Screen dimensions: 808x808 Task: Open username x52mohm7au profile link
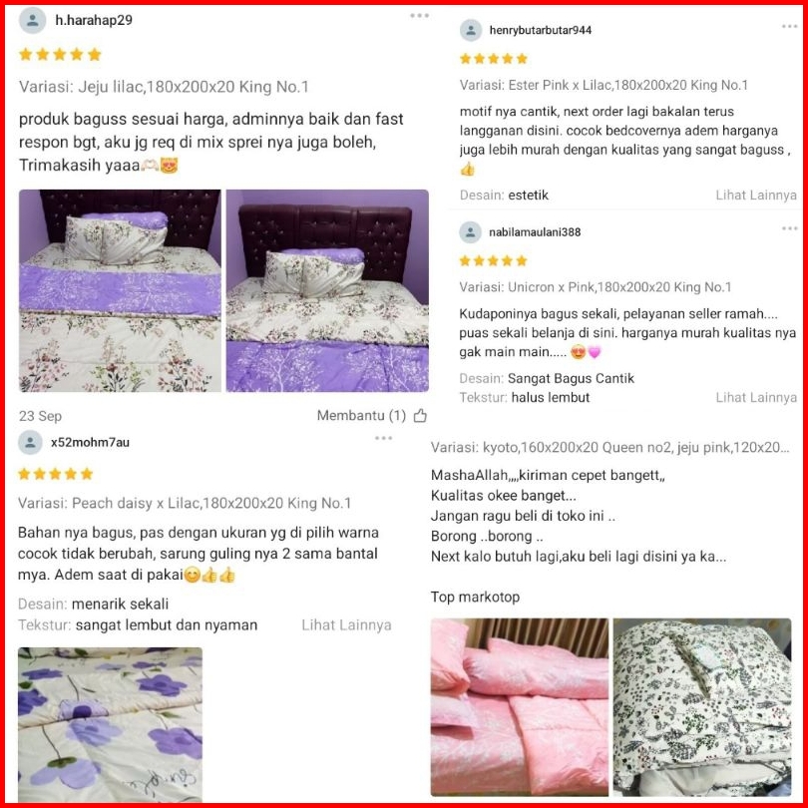tap(90, 442)
